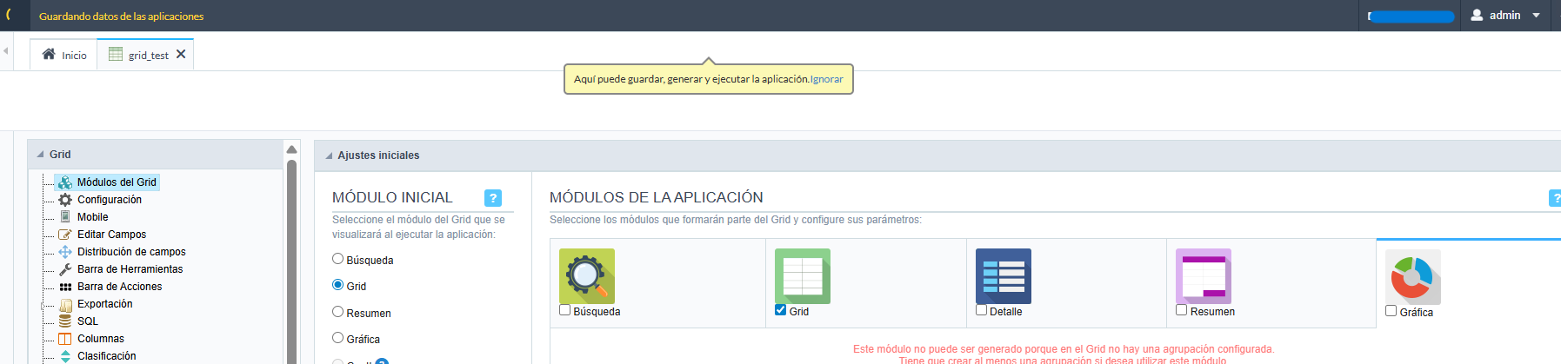Viewport: 1561px width, 364px height.
Task: Uncheck the Grid module checkbox
Action: (x=781, y=310)
